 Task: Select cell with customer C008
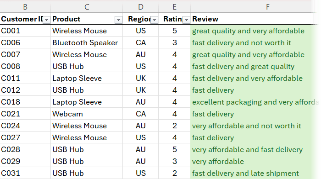click(25, 66)
